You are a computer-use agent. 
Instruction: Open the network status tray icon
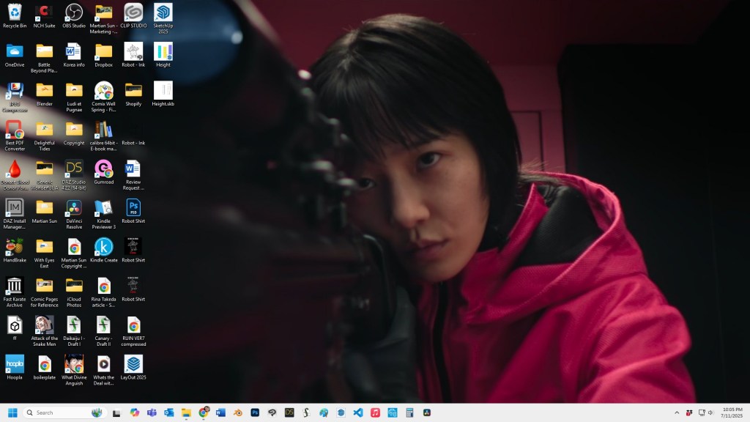tap(701, 413)
